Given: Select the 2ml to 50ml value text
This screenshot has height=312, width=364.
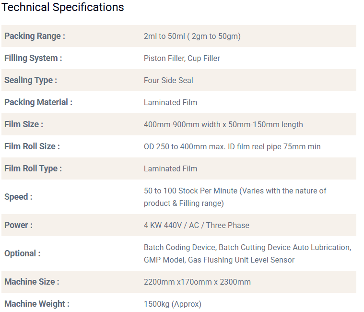Looking at the screenshot, I should (x=192, y=36).
